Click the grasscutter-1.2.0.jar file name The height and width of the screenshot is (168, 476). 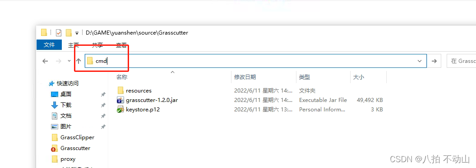pos(152,100)
